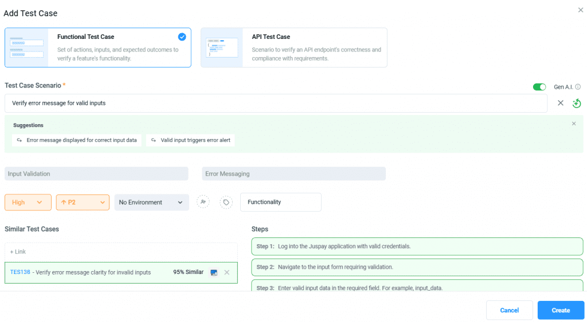The image size is (587, 322).
Task: Turn off the Gen A.I. toggle
Action: (539, 87)
